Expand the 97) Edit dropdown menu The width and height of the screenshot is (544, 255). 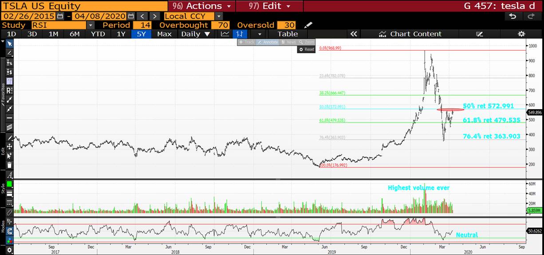point(269,6)
